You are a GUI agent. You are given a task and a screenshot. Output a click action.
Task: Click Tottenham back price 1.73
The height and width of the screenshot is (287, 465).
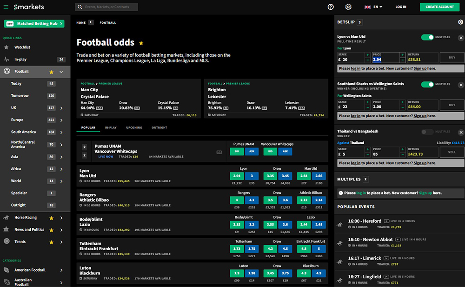(237, 249)
